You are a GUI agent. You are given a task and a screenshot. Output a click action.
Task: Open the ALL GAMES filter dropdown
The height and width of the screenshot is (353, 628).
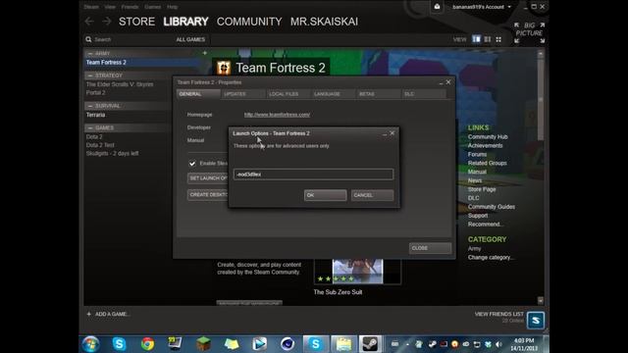click(x=190, y=39)
